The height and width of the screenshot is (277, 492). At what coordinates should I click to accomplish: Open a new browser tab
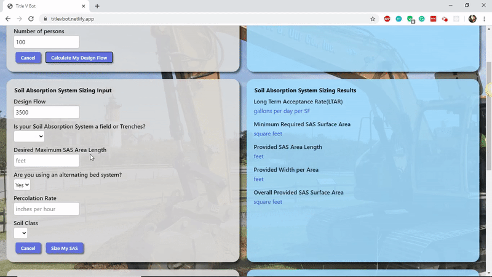97,6
